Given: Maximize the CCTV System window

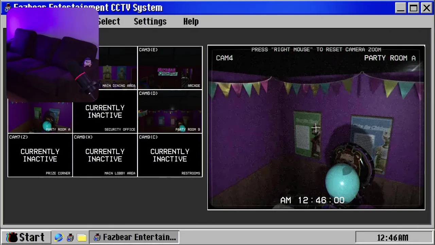Looking at the screenshot, I should coord(414,8).
